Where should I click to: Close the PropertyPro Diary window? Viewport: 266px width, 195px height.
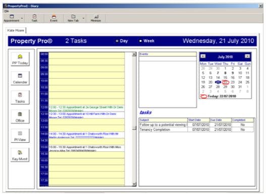tap(260, 6)
